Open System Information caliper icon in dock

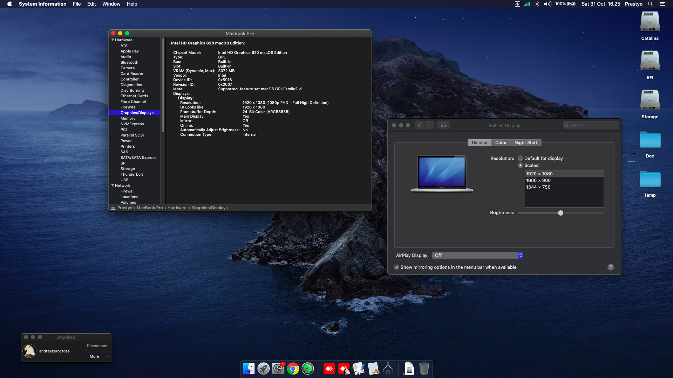[x=388, y=369]
